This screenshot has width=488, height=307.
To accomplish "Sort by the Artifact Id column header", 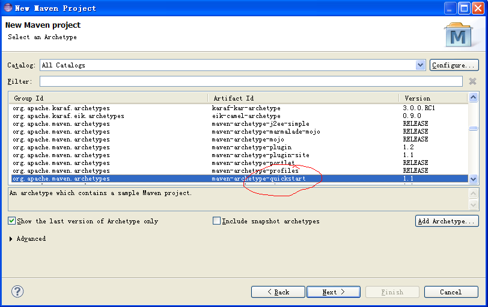I will 303,98.
